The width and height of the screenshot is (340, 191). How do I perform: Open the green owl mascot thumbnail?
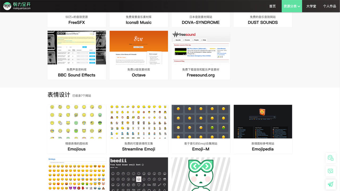201,174
